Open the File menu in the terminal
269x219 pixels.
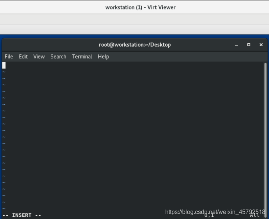(x=9, y=57)
